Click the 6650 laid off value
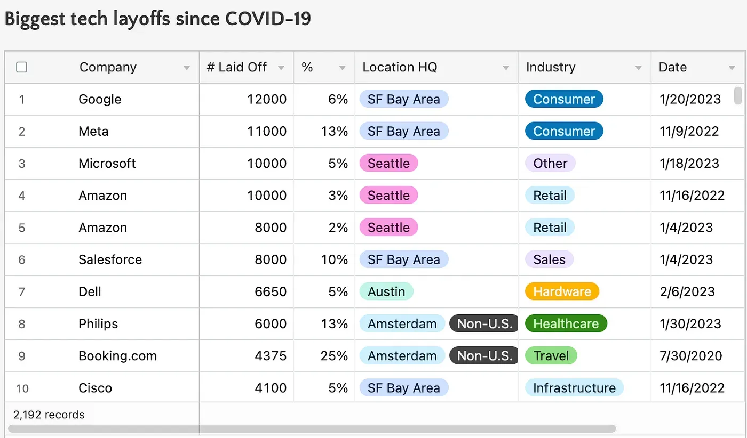This screenshot has width=747, height=438. [271, 291]
